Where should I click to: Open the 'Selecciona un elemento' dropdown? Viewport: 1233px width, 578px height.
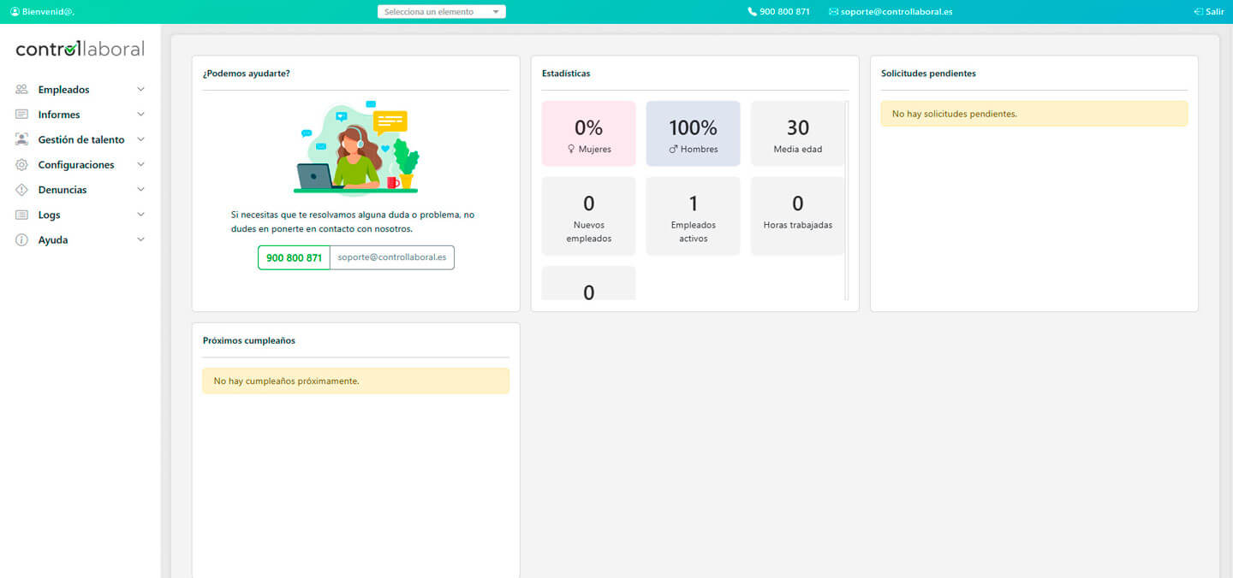pyautogui.click(x=442, y=12)
